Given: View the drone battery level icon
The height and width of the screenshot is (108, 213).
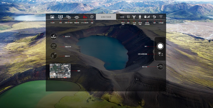Looking at the screenshot, I should (x=134, y=17).
